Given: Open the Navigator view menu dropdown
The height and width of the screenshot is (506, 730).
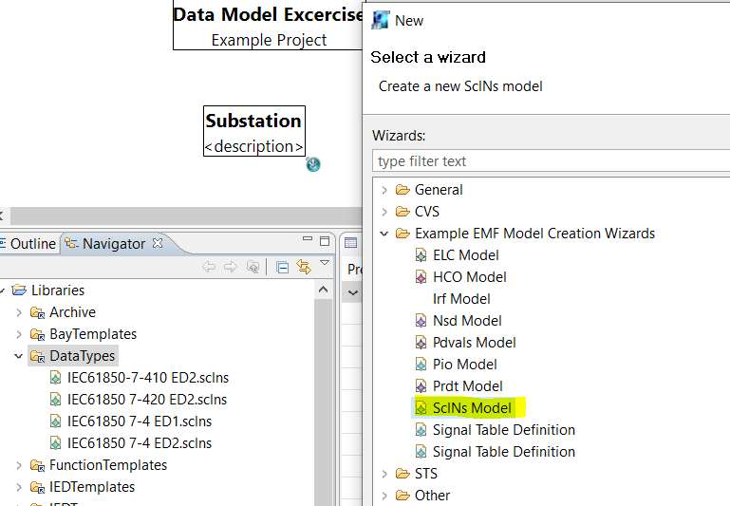Looking at the screenshot, I should click(x=325, y=263).
